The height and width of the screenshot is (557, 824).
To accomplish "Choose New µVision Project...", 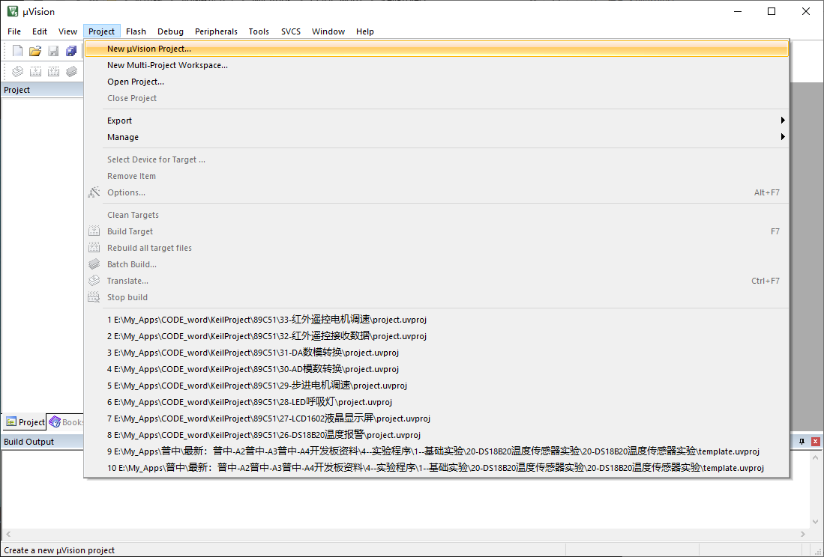I will coord(436,49).
